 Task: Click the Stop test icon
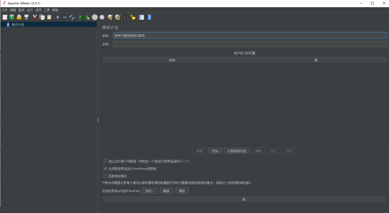point(95,17)
